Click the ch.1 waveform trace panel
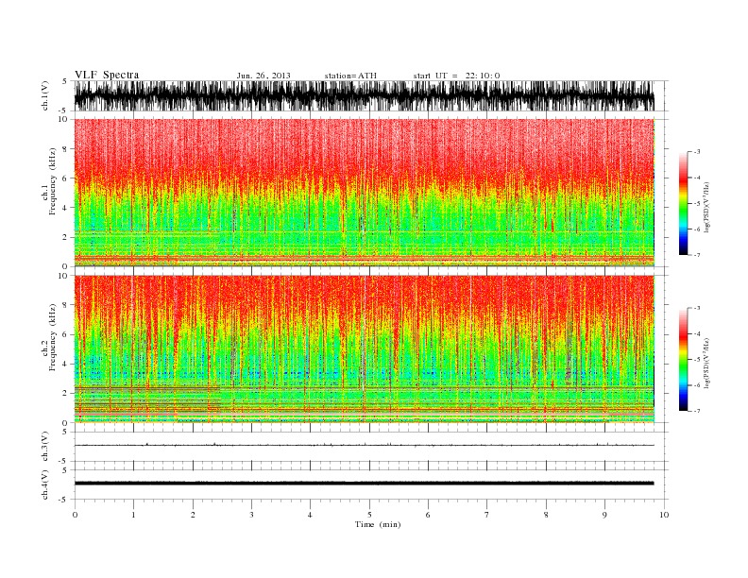This screenshot has width=748, height=578. (x=371, y=95)
